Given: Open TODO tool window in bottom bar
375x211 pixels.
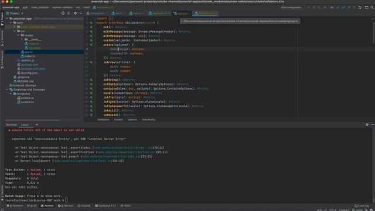Looking at the screenshot, I should coord(125,206).
